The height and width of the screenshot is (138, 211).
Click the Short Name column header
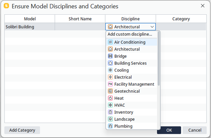pyautogui.click(x=80, y=19)
